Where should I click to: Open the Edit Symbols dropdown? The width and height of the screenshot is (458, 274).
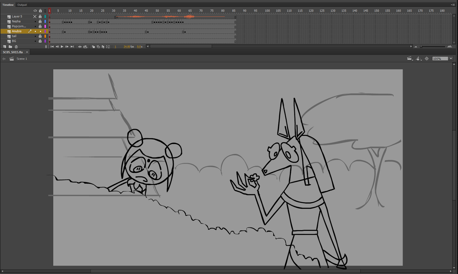point(419,59)
